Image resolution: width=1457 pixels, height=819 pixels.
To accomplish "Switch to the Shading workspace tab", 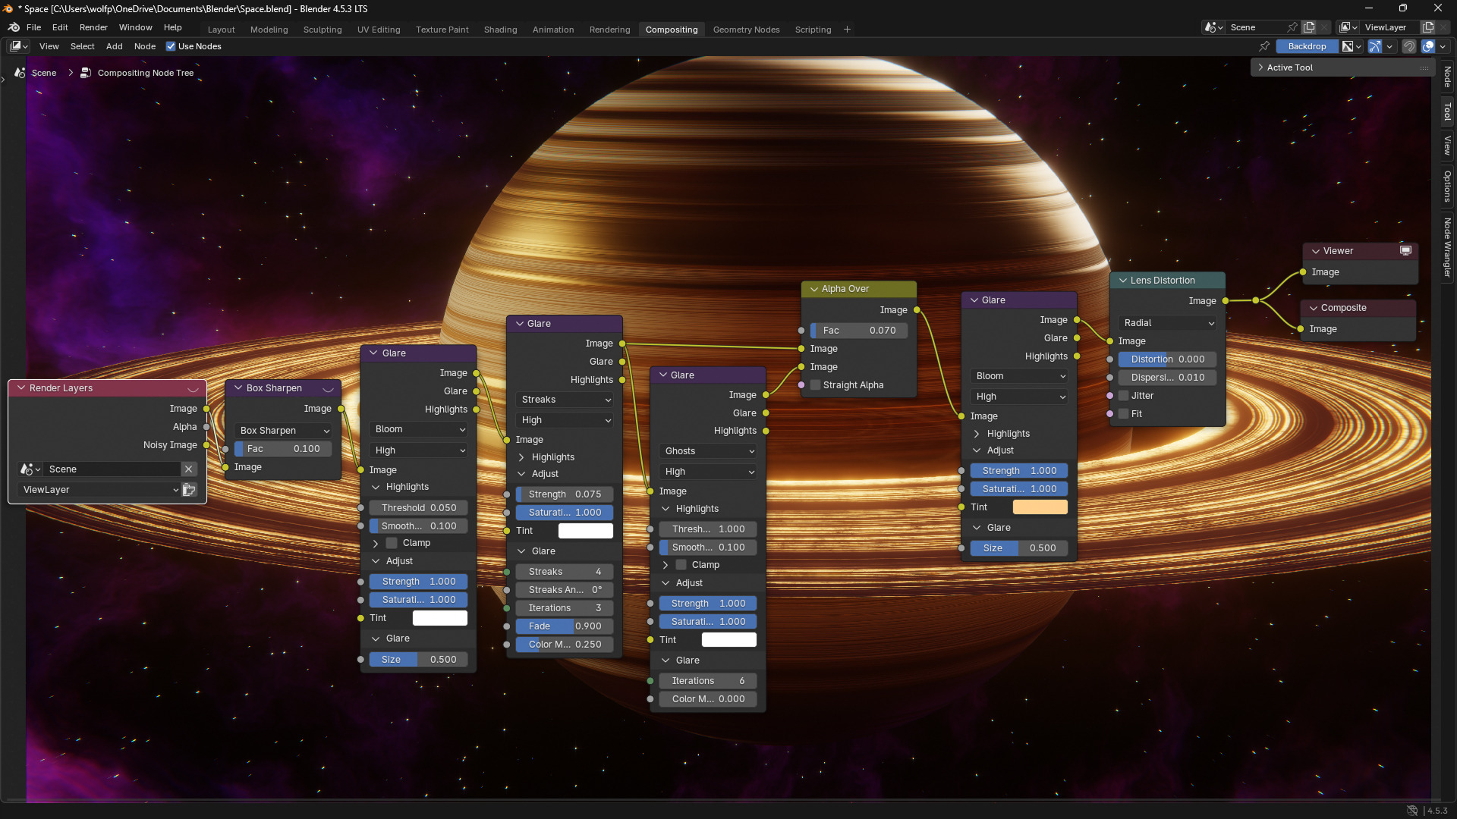I will pos(500,30).
